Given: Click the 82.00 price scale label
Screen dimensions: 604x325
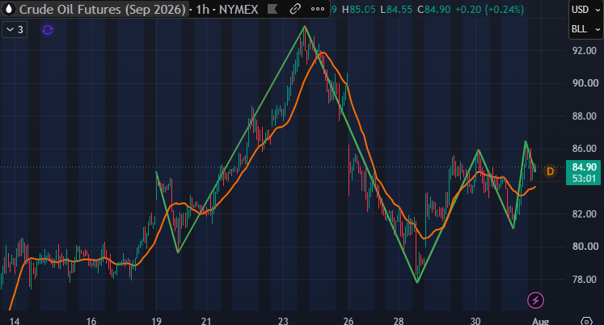Looking at the screenshot, I should tap(585, 213).
